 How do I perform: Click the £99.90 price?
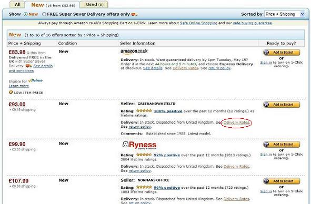coord(17,144)
